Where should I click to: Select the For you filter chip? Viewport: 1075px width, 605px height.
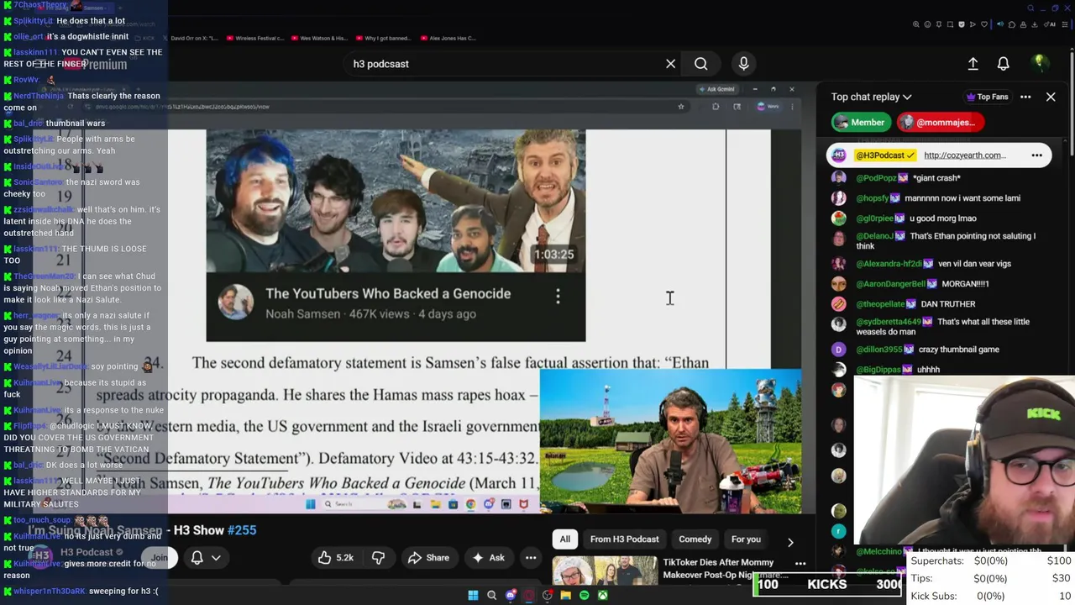pyautogui.click(x=746, y=539)
